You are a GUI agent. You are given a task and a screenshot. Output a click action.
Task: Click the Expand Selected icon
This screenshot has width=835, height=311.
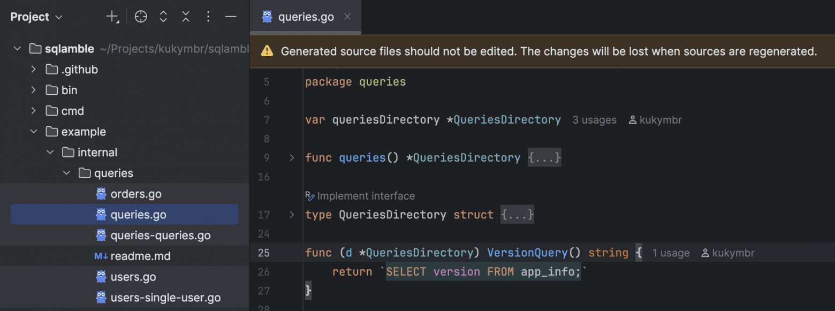pos(163,17)
